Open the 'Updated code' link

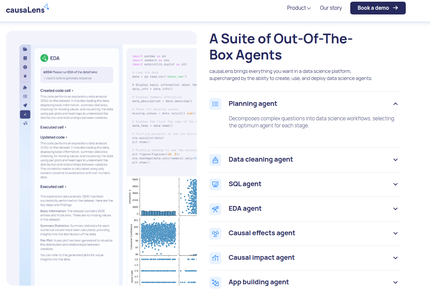tap(54, 137)
